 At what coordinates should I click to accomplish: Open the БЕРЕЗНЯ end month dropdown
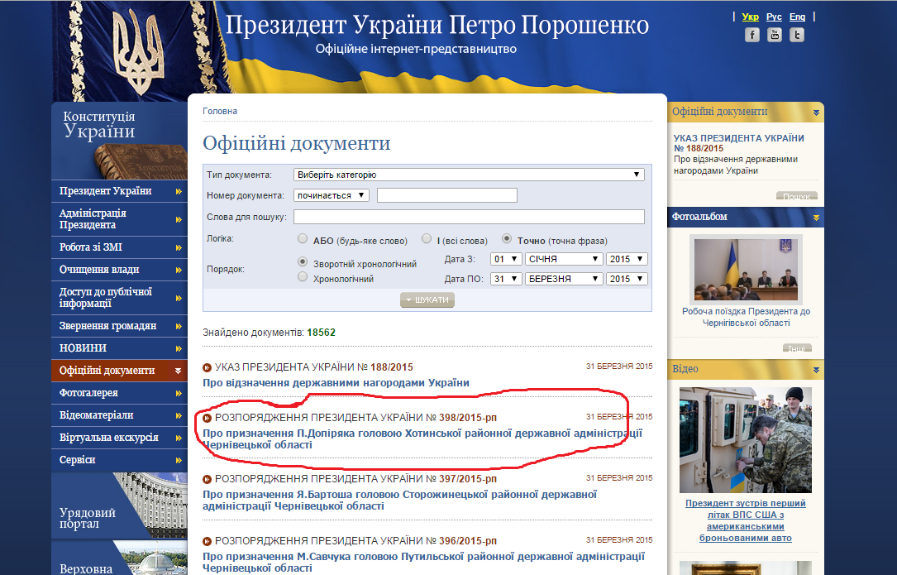click(x=563, y=279)
